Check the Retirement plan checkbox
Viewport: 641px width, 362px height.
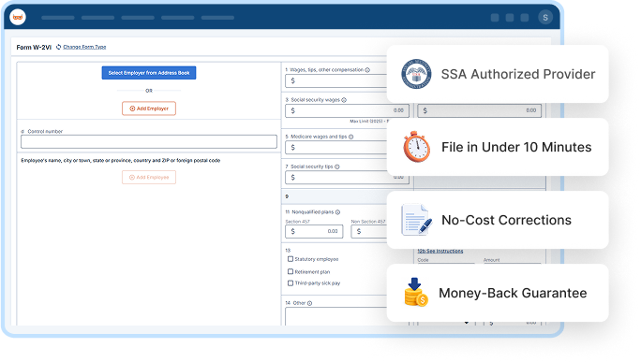click(291, 271)
